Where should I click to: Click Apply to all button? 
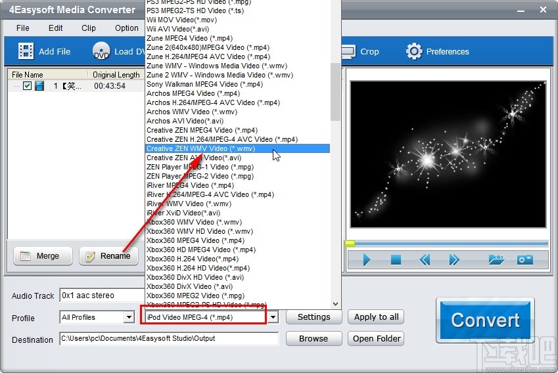tap(376, 317)
